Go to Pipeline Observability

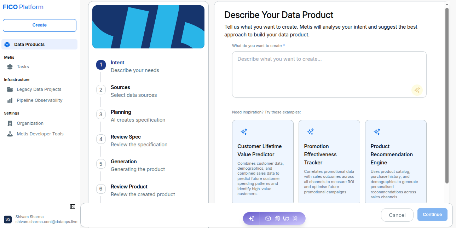click(40, 100)
